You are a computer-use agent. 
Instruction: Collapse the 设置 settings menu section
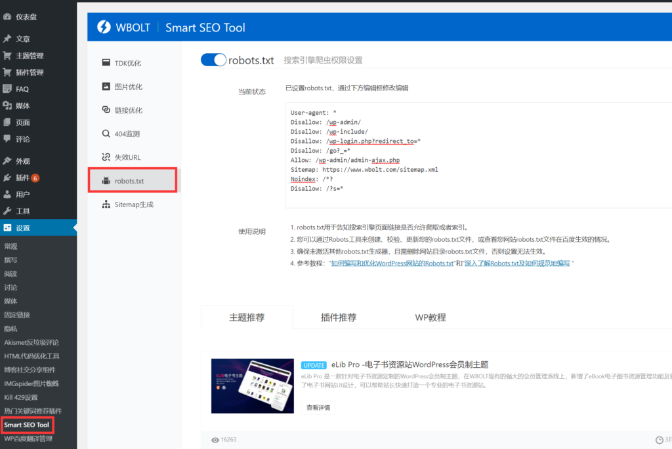[x=23, y=228]
